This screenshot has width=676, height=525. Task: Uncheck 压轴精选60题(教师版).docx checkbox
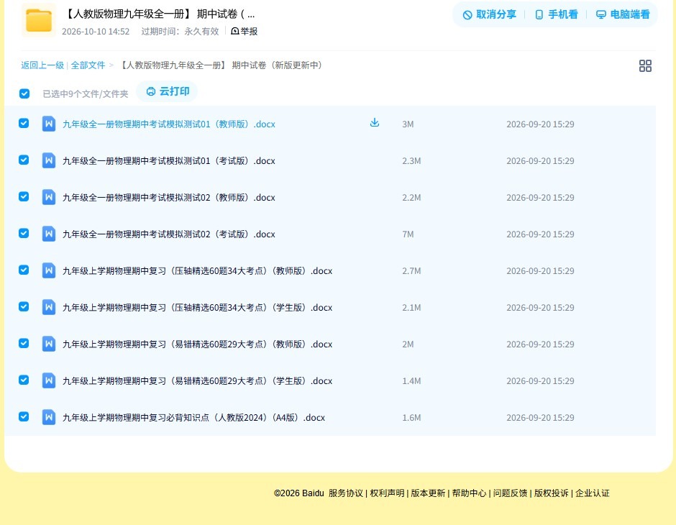24,270
